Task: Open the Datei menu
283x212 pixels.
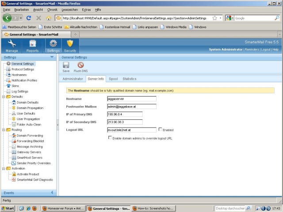Action: (x=7, y=10)
